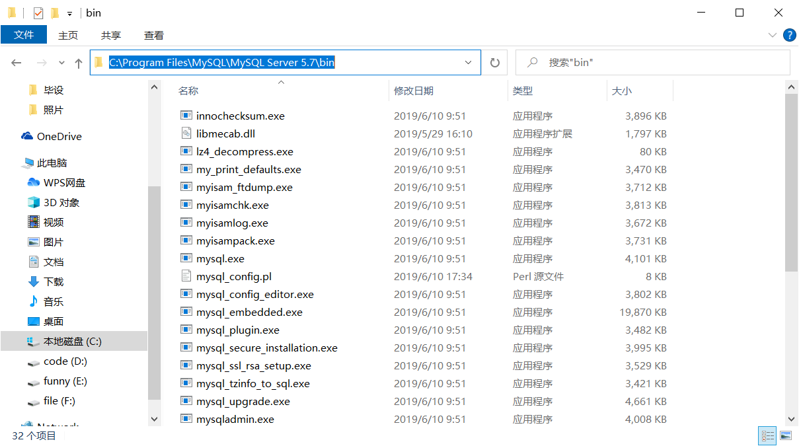The height and width of the screenshot is (446, 799).
Task: Select 本地磁盘 (C:) drive
Action: pos(74,341)
